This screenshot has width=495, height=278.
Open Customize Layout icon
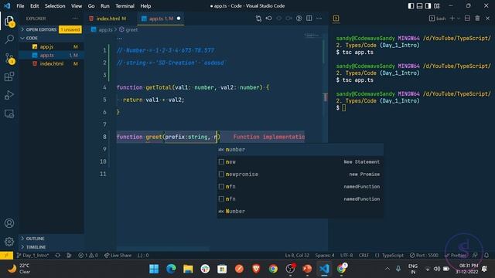coord(437,6)
